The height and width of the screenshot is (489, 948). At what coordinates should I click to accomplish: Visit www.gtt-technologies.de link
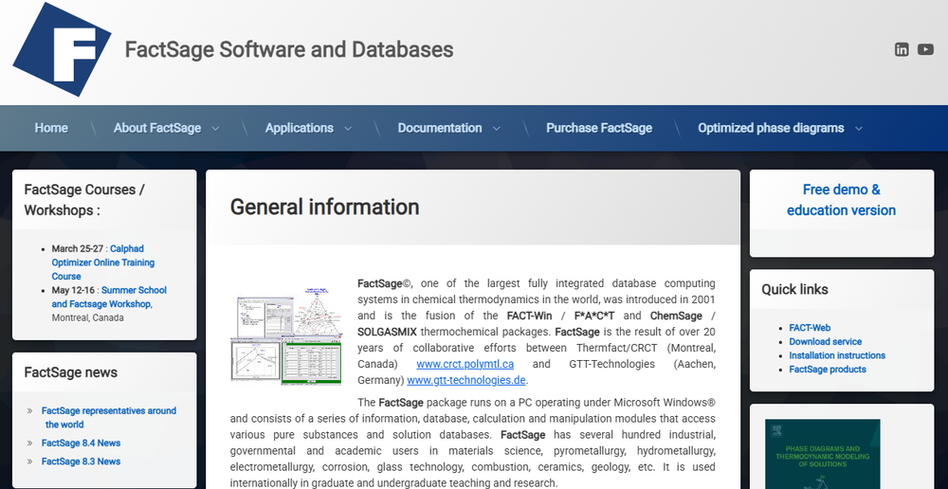[x=466, y=380]
